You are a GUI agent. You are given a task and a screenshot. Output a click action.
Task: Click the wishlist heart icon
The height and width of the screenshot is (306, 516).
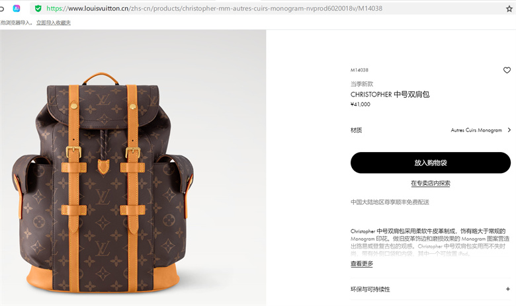[507, 70]
